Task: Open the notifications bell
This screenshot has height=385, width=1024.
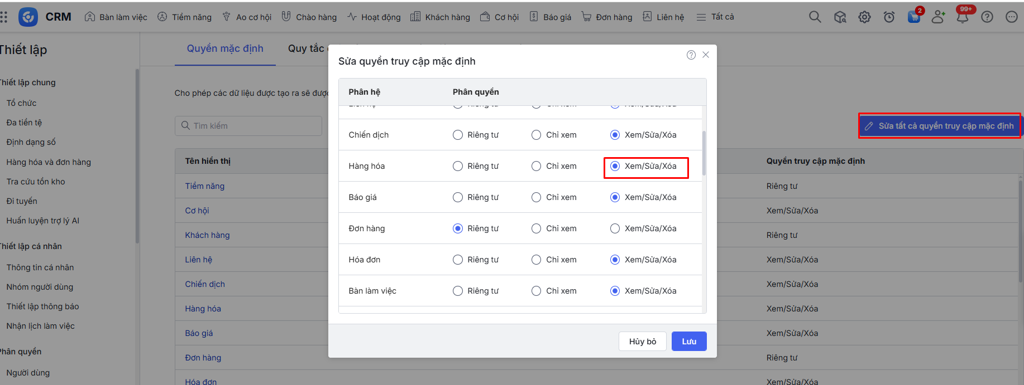Action: click(963, 17)
